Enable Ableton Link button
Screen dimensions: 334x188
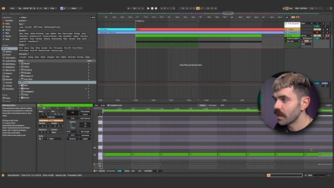[x=12, y=8]
